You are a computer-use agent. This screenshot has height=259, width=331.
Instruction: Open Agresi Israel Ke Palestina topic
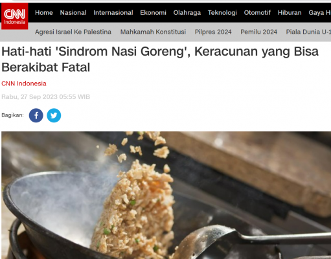(x=73, y=32)
